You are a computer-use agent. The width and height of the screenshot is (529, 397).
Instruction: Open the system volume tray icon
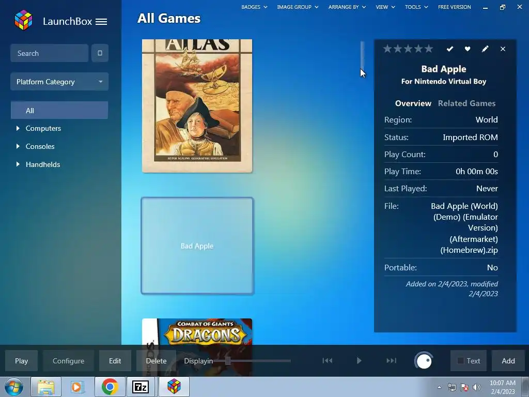pos(477,387)
